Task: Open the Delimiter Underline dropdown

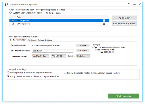Action: [83, 56]
